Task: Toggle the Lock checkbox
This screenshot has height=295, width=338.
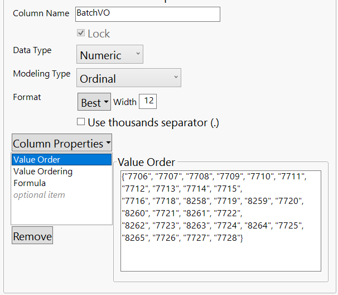Action: (x=81, y=34)
